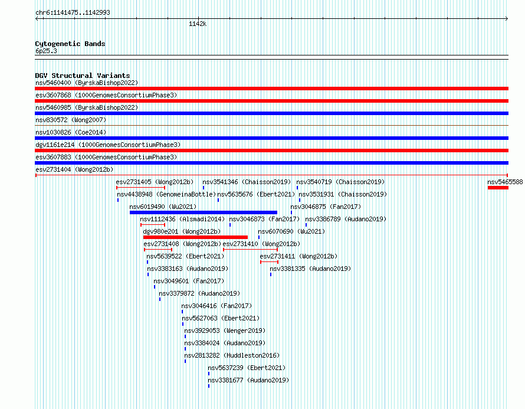Select nsv5635676 (Ebert2021) variant

(x=256, y=194)
